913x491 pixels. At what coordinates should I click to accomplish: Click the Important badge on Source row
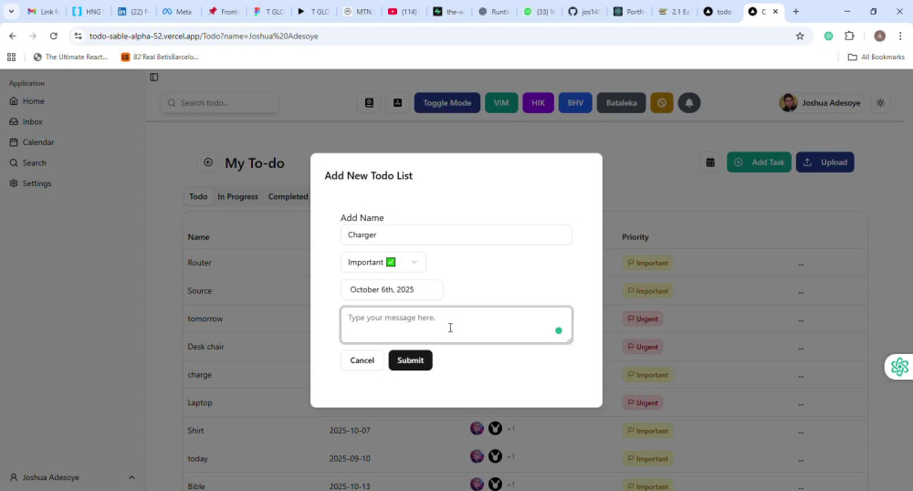[x=647, y=291]
